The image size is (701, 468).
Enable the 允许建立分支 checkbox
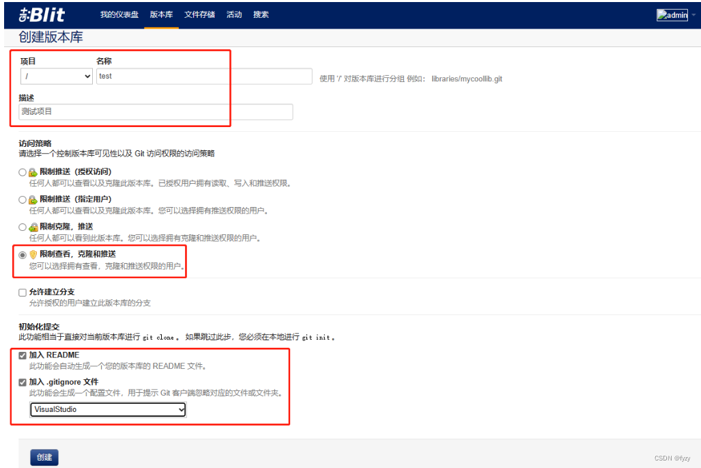(x=22, y=292)
